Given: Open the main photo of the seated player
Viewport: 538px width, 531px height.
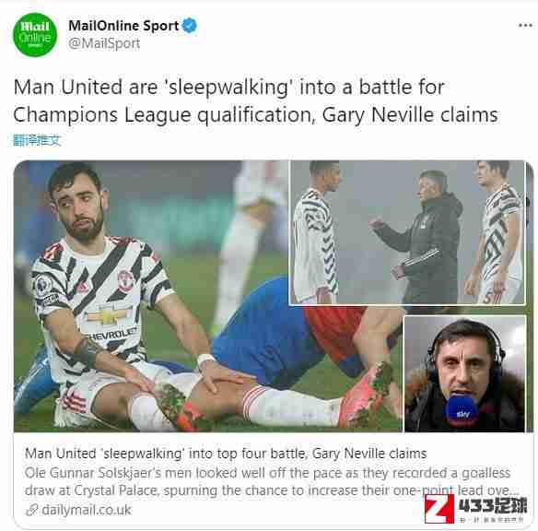Looking at the screenshot, I should (151, 296).
